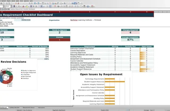Open the Borders dropdown arrow
Viewport: 170px width, 111px height.
83,6
